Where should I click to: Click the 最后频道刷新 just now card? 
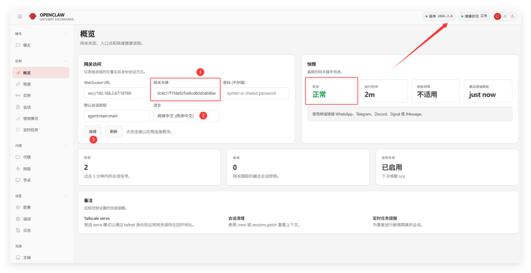(488, 91)
